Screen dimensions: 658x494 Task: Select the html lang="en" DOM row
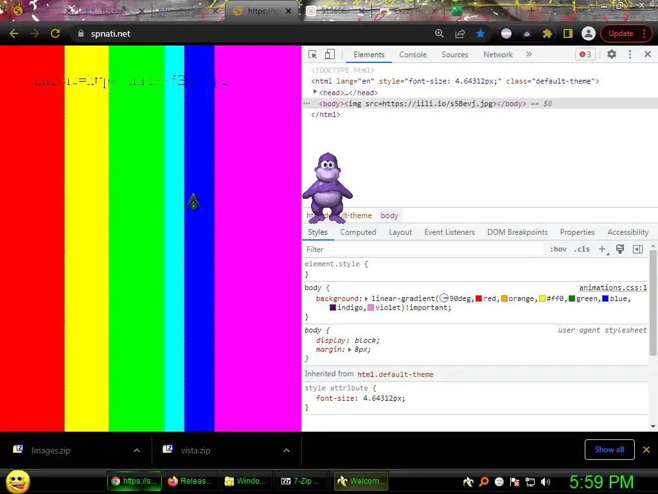coord(455,81)
